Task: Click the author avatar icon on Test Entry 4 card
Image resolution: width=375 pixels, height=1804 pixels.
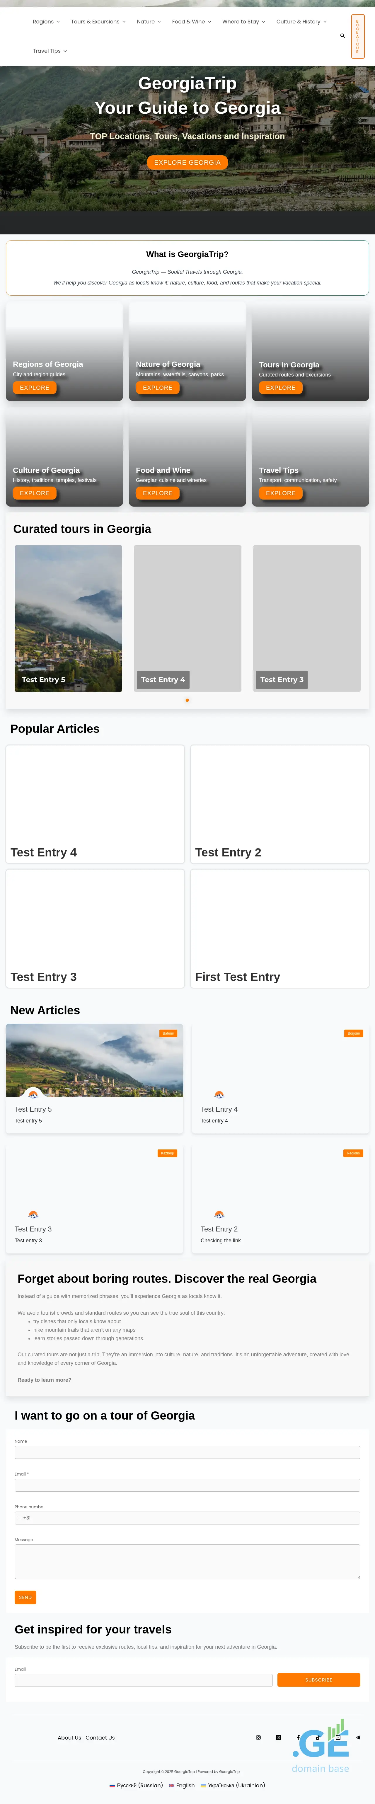Action: (219, 1095)
